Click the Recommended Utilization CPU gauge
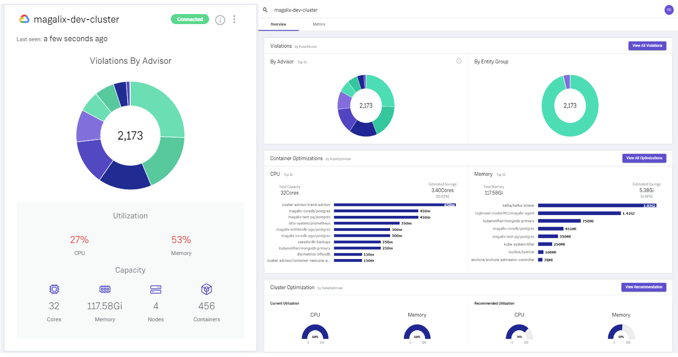Image resolution: width=678 pixels, height=357 pixels. coord(519,332)
